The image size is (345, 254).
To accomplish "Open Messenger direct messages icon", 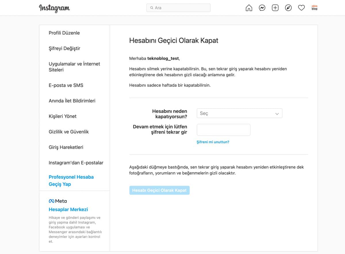I will tap(262, 8).
